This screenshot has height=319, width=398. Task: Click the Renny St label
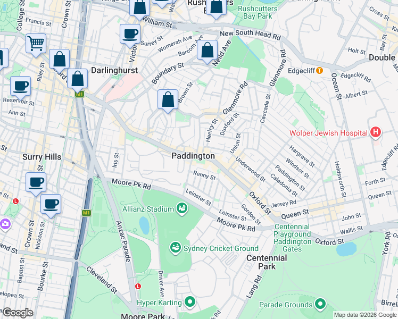pyautogui.click(x=204, y=175)
